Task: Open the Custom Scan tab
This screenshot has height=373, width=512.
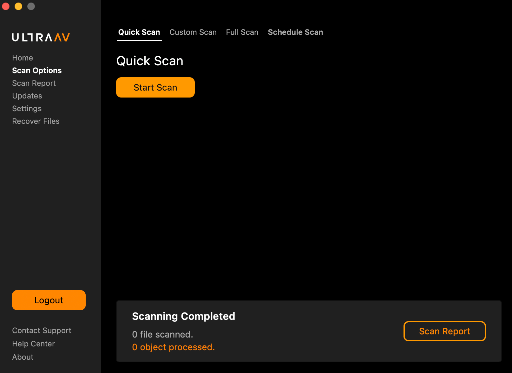Action: 193,32
